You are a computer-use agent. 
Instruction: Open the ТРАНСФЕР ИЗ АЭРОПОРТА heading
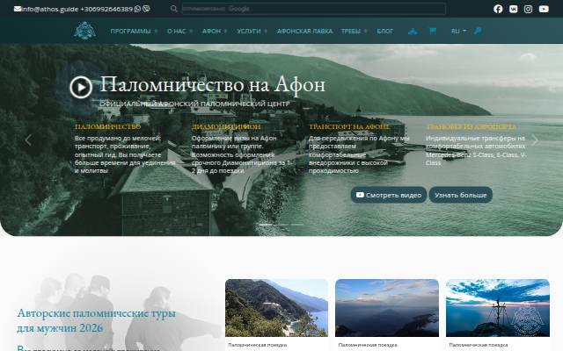click(472, 126)
